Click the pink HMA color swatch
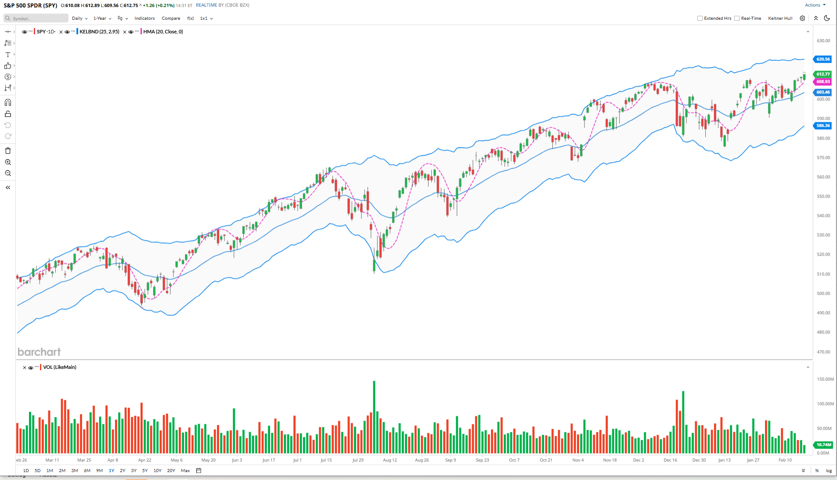Screen dimensions: 837x480 [x=141, y=32]
